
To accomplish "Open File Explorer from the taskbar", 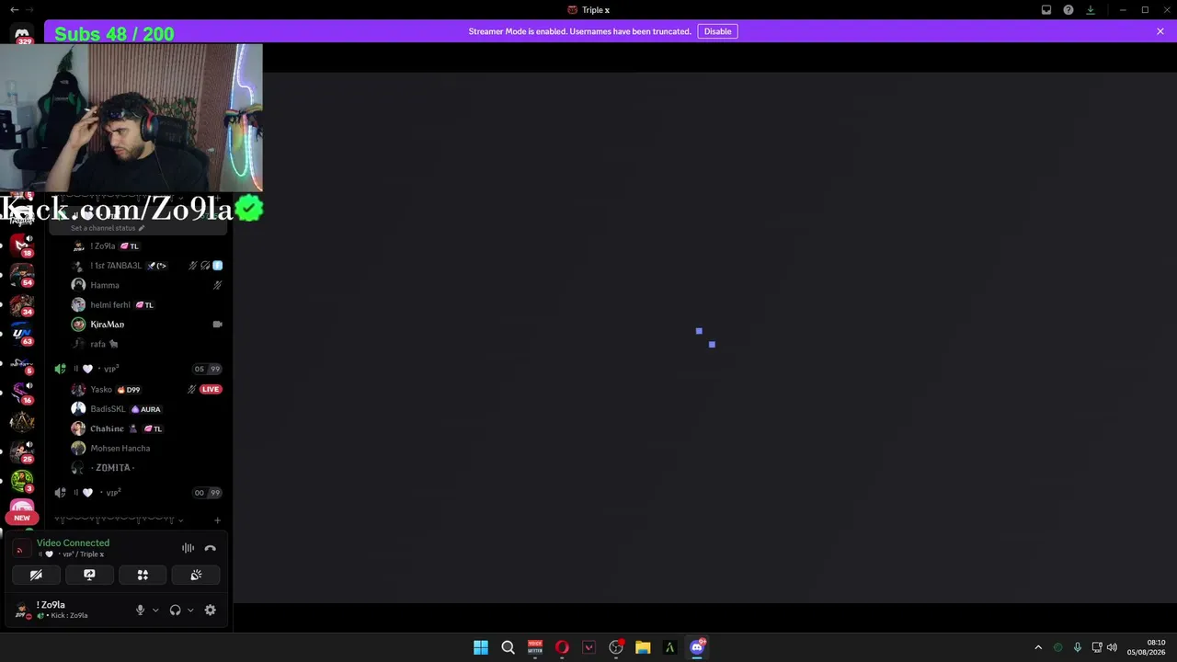I will click(643, 647).
